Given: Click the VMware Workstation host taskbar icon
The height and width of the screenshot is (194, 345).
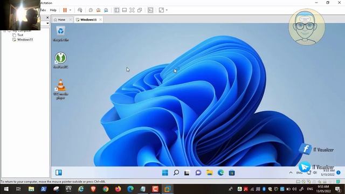Looking at the screenshot, I should (168, 189).
